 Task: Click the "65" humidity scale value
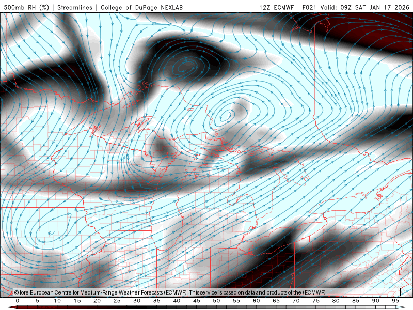click(x=276, y=301)
